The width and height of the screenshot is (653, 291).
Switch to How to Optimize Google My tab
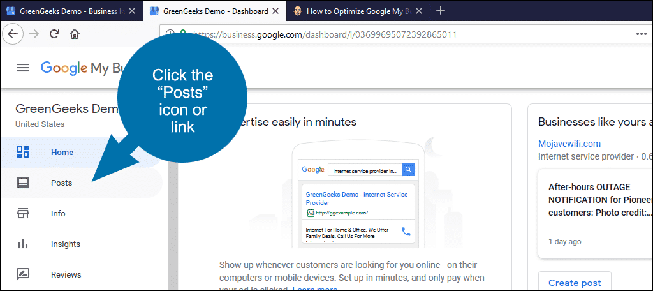tap(358, 11)
